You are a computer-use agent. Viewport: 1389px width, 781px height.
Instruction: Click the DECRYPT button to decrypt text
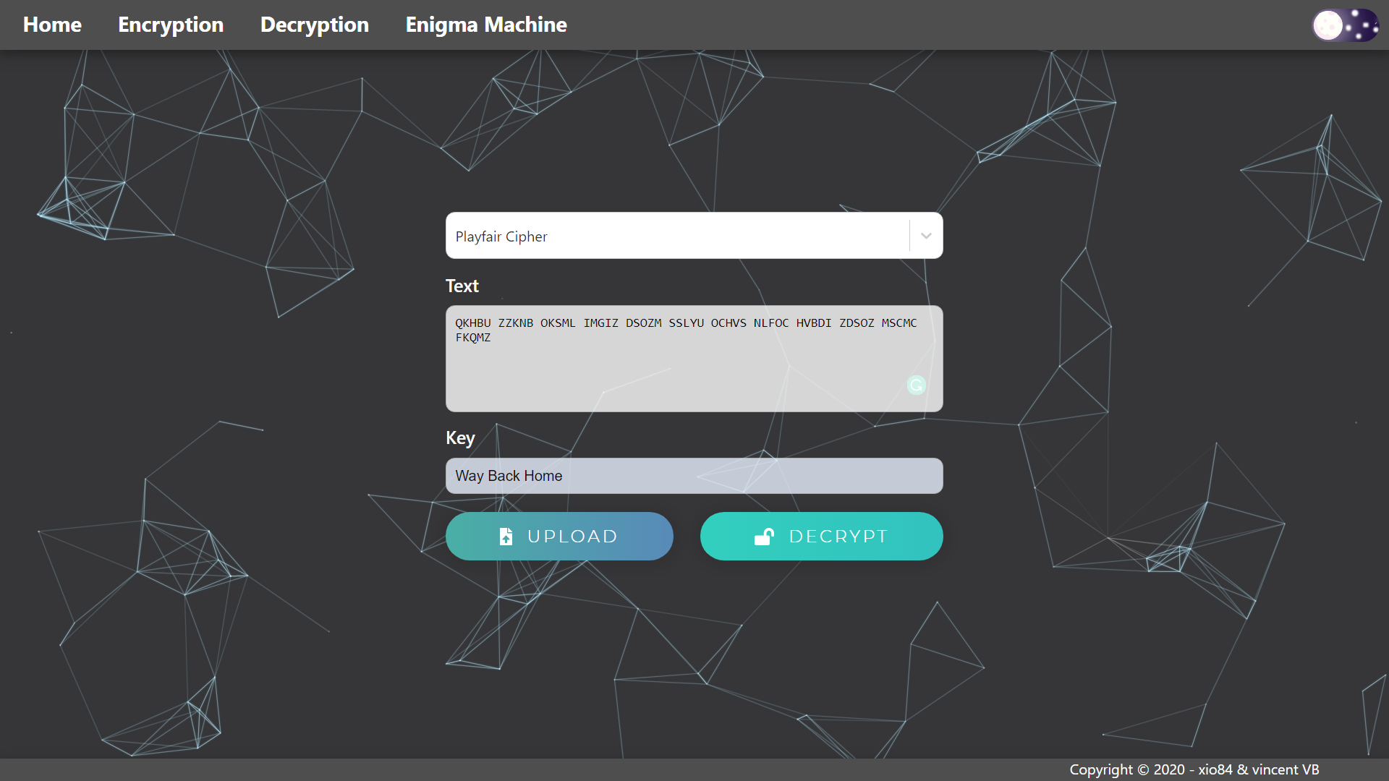pyautogui.click(x=821, y=536)
